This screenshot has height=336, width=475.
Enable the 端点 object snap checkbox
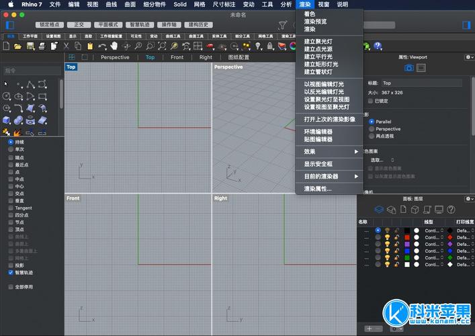tap(11, 157)
